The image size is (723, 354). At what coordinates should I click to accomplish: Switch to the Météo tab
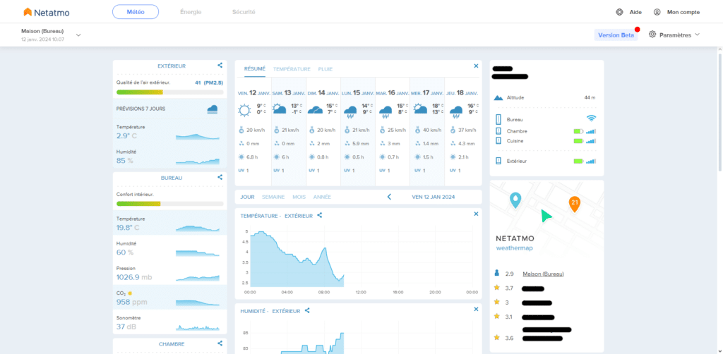(x=136, y=12)
